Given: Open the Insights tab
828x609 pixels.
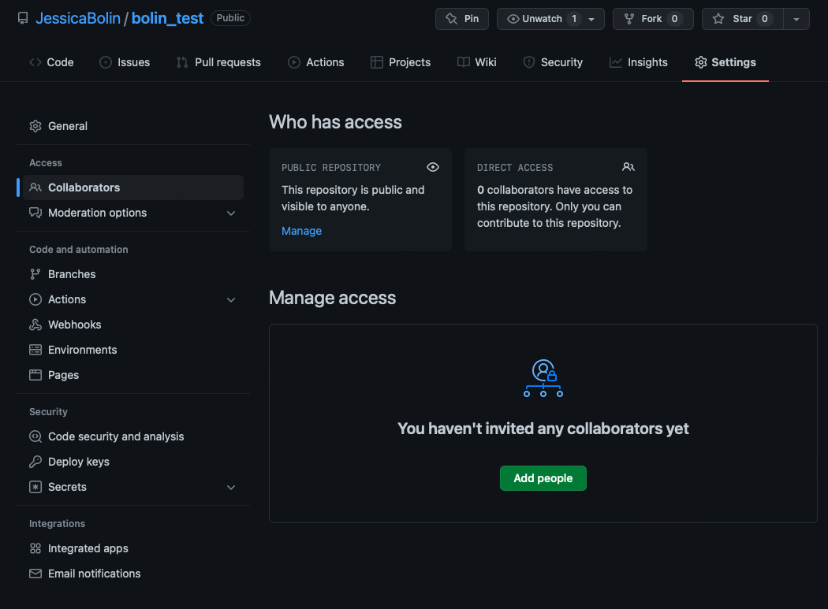Looking at the screenshot, I should coord(638,62).
